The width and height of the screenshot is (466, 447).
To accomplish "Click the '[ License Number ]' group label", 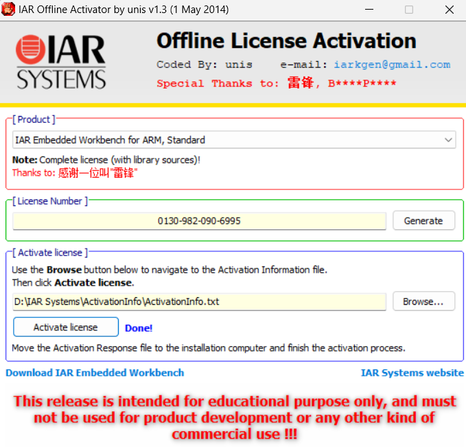I will [x=50, y=201].
